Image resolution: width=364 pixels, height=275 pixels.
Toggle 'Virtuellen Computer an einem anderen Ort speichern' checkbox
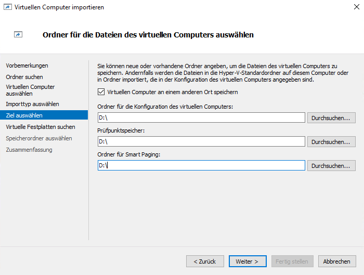101,92
